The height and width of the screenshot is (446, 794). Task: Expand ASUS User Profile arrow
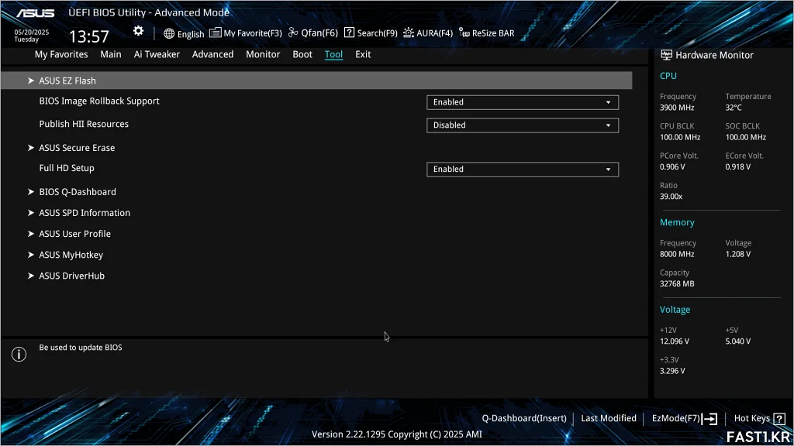pyautogui.click(x=31, y=234)
